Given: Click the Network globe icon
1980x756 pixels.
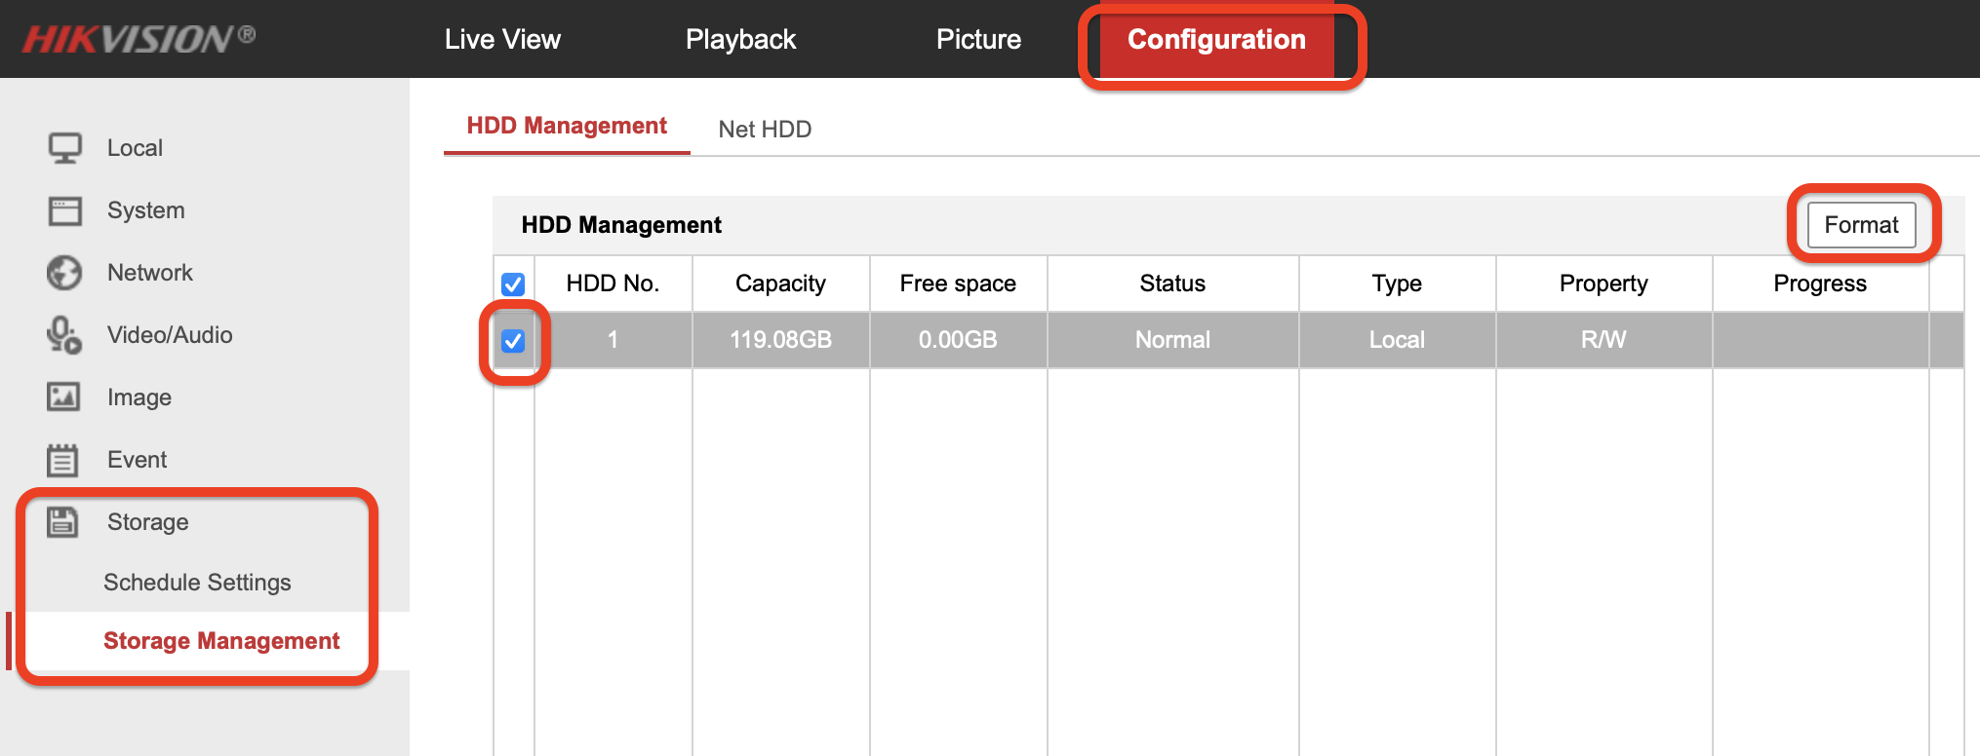Looking at the screenshot, I should coord(65,273).
